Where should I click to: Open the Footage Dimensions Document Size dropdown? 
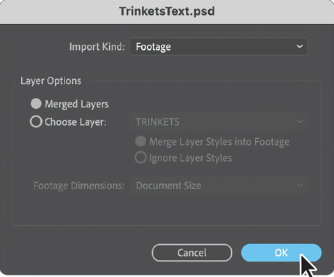pyautogui.click(x=218, y=186)
